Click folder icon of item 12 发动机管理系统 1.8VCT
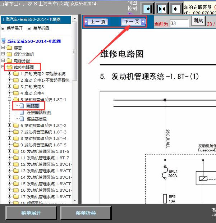 (16, 164)
